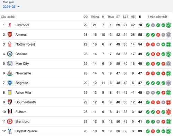Open the Fulham team name link
The height and width of the screenshot is (136, 173).
[21, 112]
